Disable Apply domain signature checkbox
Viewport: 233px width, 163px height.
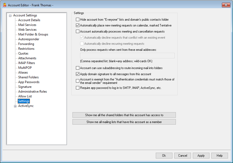click(x=77, y=74)
